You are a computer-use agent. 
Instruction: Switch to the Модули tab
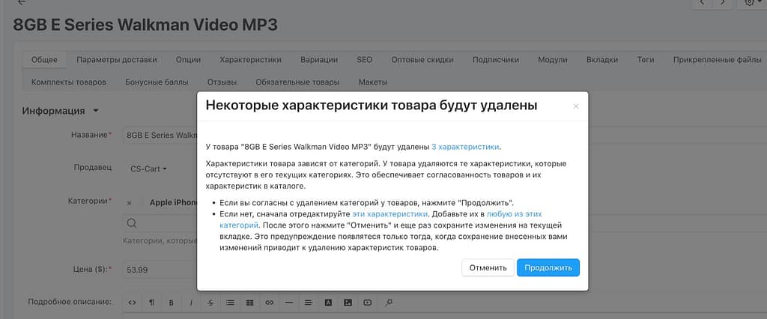point(553,60)
